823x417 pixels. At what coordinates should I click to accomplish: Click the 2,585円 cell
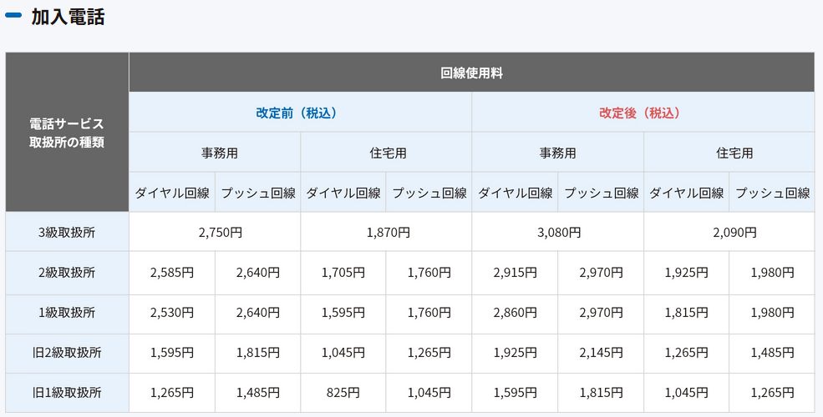(x=172, y=273)
